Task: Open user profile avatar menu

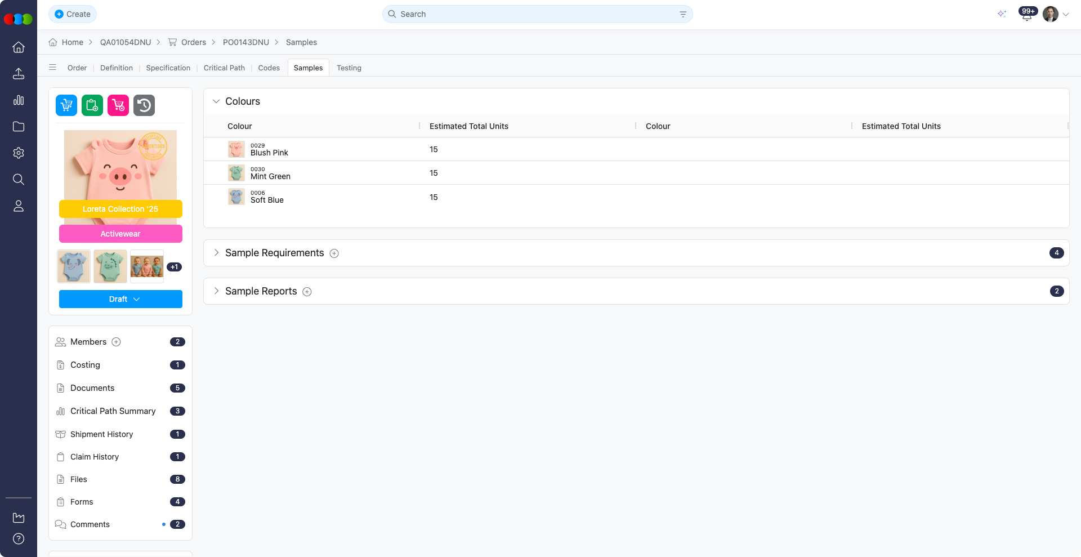Action: pos(1051,14)
